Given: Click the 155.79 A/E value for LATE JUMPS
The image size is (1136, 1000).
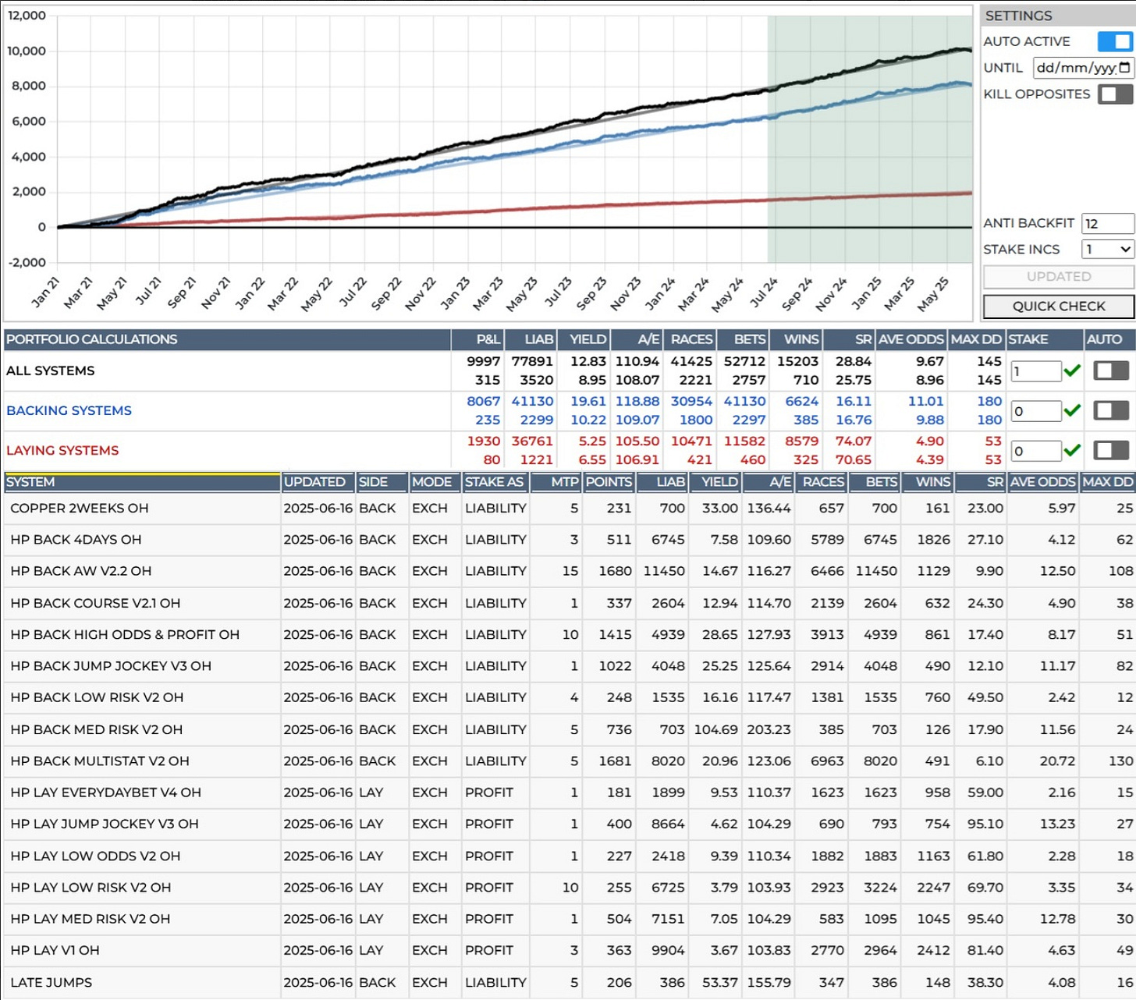Looking at the screenshot, I should click(769, 982).
